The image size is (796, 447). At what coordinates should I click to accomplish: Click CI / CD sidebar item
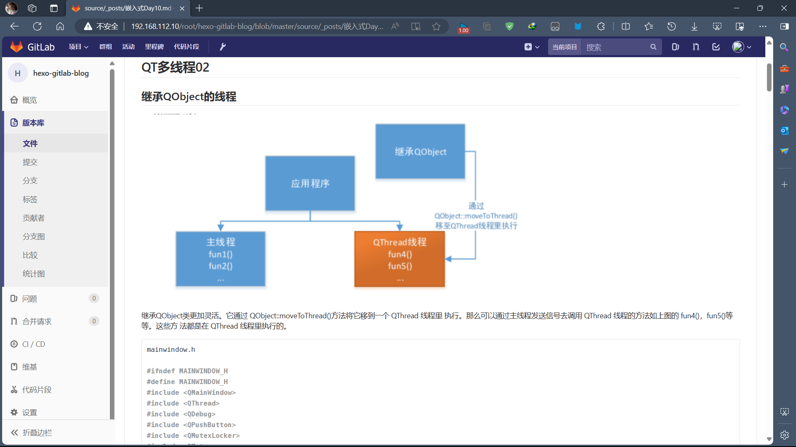(34, 344)
